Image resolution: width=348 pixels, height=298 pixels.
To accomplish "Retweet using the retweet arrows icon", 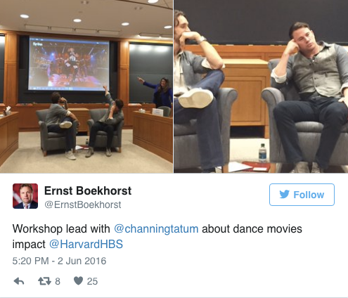I will click(x=44, y=281).
